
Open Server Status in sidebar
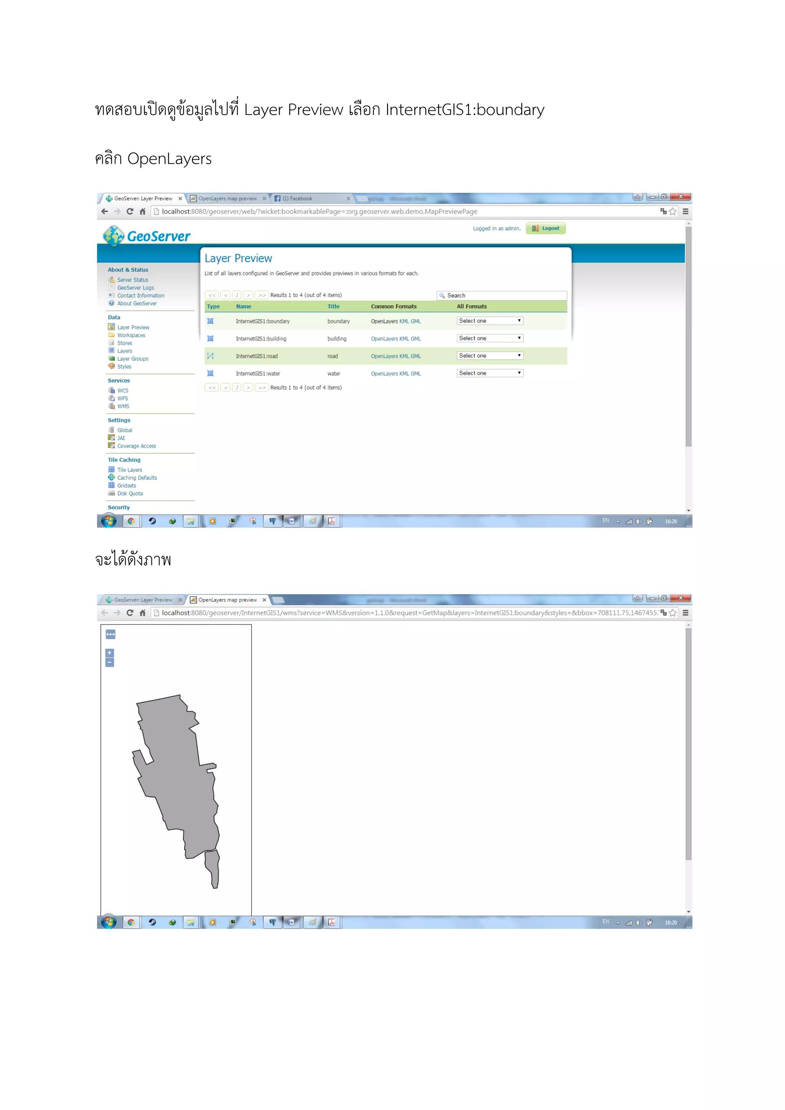[133, 280]
